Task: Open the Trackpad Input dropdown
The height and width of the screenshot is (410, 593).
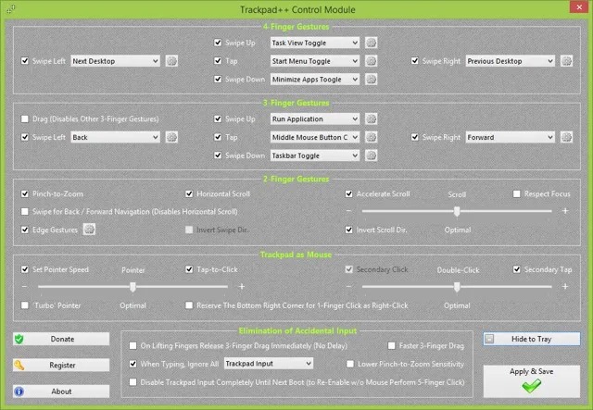Action: coord(279,364)
